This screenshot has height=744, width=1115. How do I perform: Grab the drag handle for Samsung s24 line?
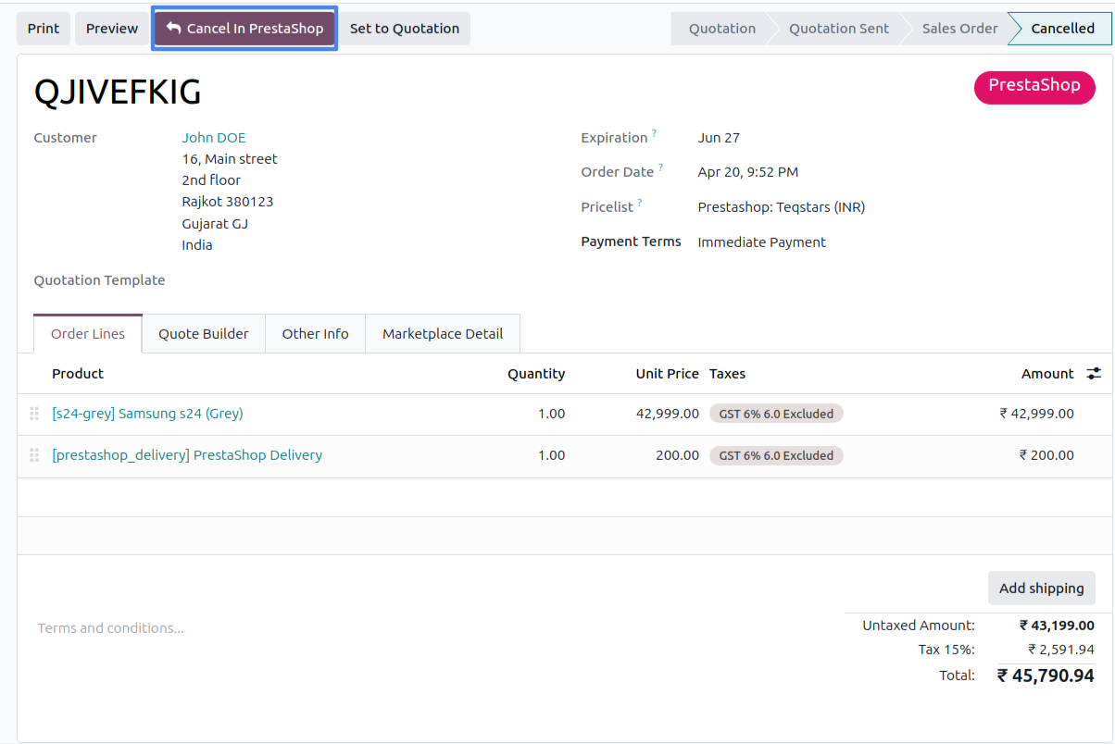pyautogui.click(x=34, y=414)
